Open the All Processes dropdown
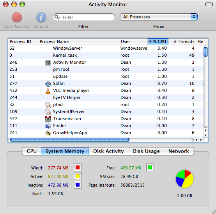Screen dimensions: 216x214 coord(159,17)
